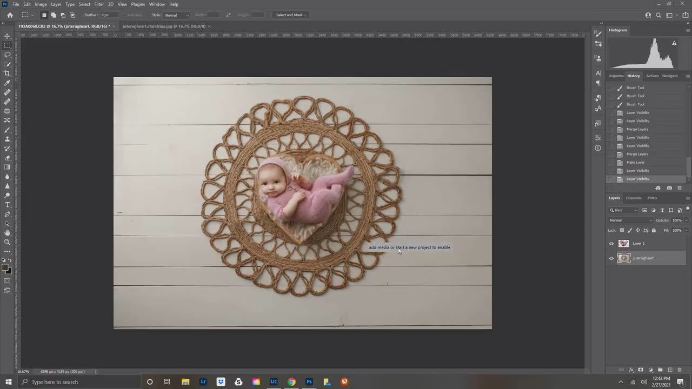Click the Create New Layer icon
The width and height of the screenshot is (692, 389).
pos(670,370)
